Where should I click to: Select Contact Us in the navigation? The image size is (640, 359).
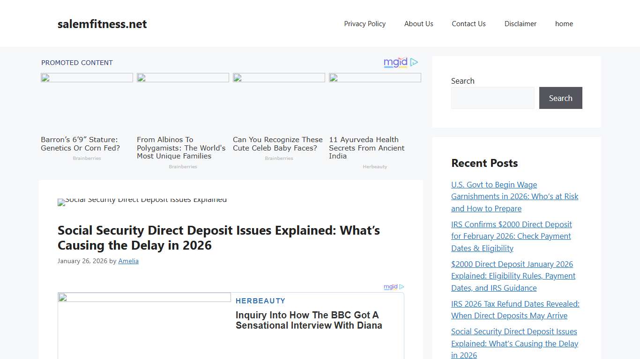pyautogui.click(x=469, y=23)
